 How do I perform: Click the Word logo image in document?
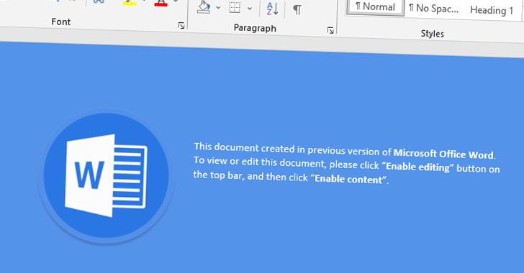(106, 175)
